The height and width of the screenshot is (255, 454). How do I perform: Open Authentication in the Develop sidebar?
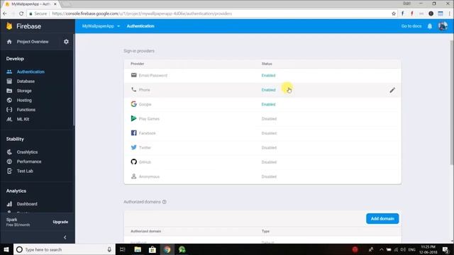[31, 72]
